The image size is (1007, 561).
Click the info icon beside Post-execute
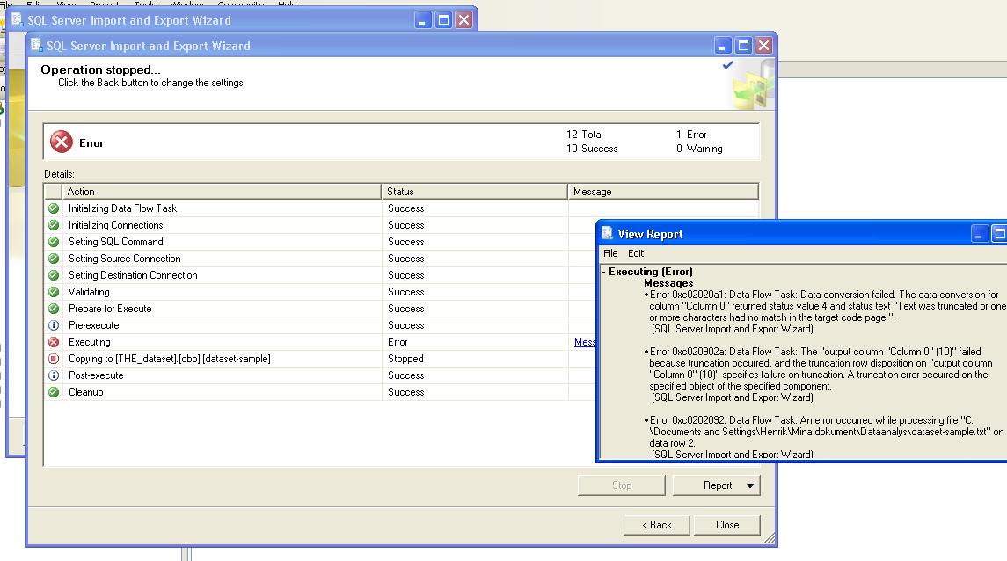click(x=54, y=375)
